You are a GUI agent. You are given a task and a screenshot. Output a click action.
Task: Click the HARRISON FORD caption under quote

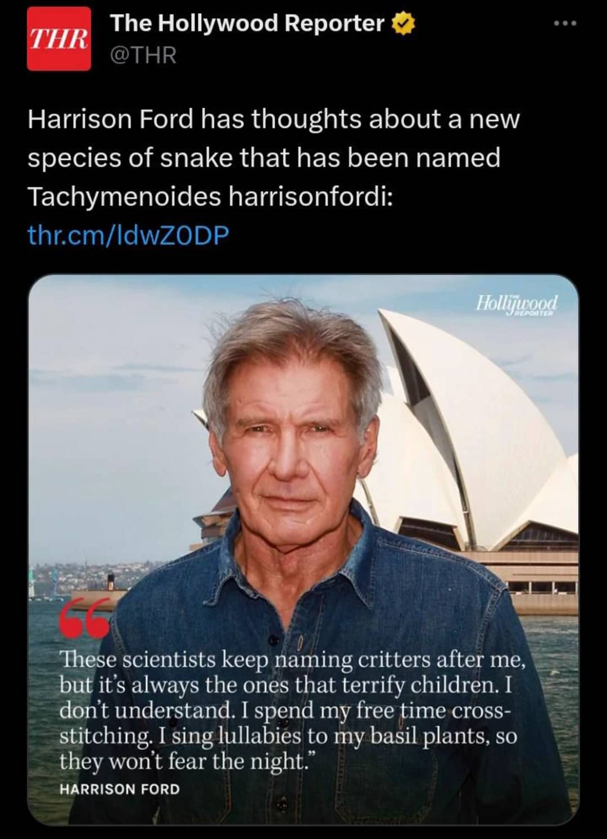(x=120, y=788)
